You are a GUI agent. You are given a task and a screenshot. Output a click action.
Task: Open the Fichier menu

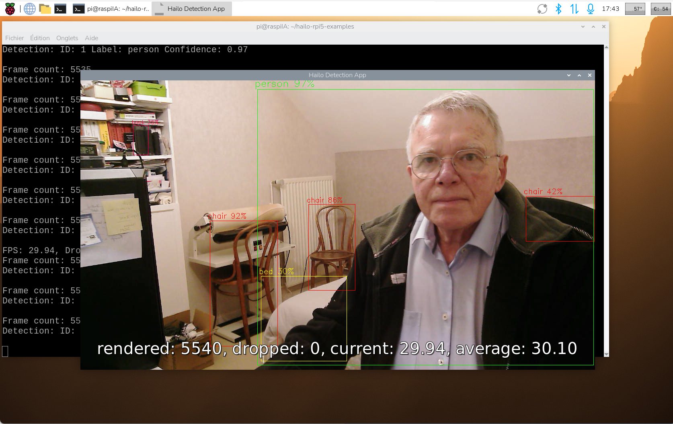tap(14, 38)
